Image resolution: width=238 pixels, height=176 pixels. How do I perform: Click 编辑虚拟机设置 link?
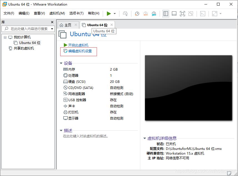point(80,51)
